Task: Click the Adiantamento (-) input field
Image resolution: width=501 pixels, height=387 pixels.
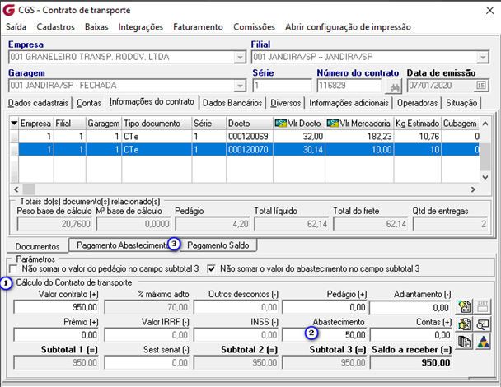Action: [x=410, y=308]
